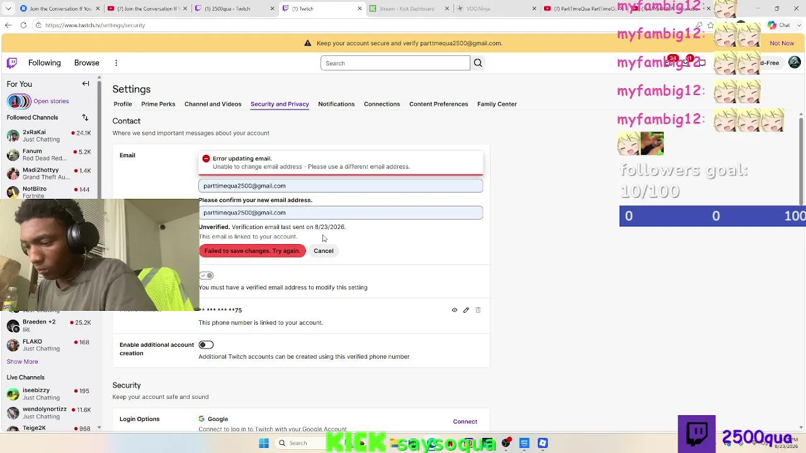Open wendolynortizz channel avatar
806x453 pixels.
(x=13, y=413)
